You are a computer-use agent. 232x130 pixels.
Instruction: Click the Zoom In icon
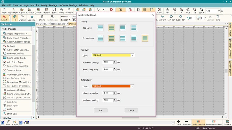pyautogui.click(x=181, y=11)
